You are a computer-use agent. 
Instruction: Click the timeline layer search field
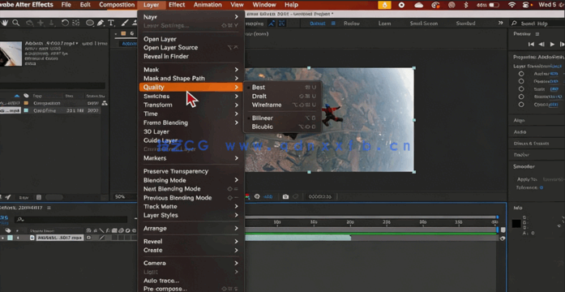point(72,219)
